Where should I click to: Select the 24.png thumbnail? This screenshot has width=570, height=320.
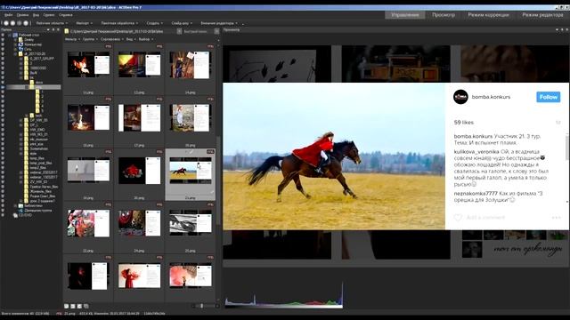(139, 228)
